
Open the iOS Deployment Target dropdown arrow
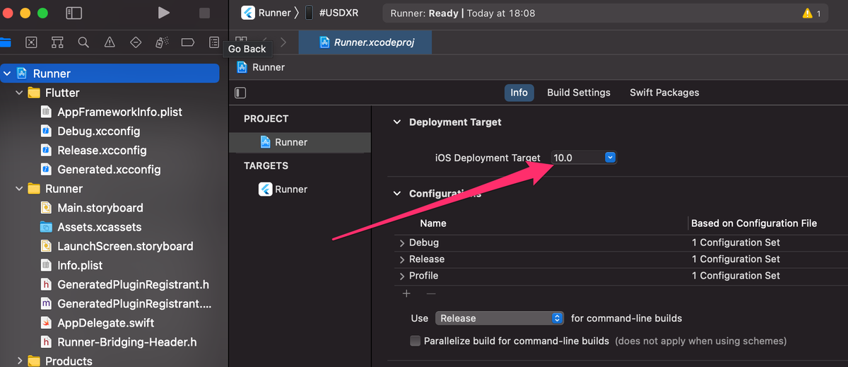pos(611,158)
